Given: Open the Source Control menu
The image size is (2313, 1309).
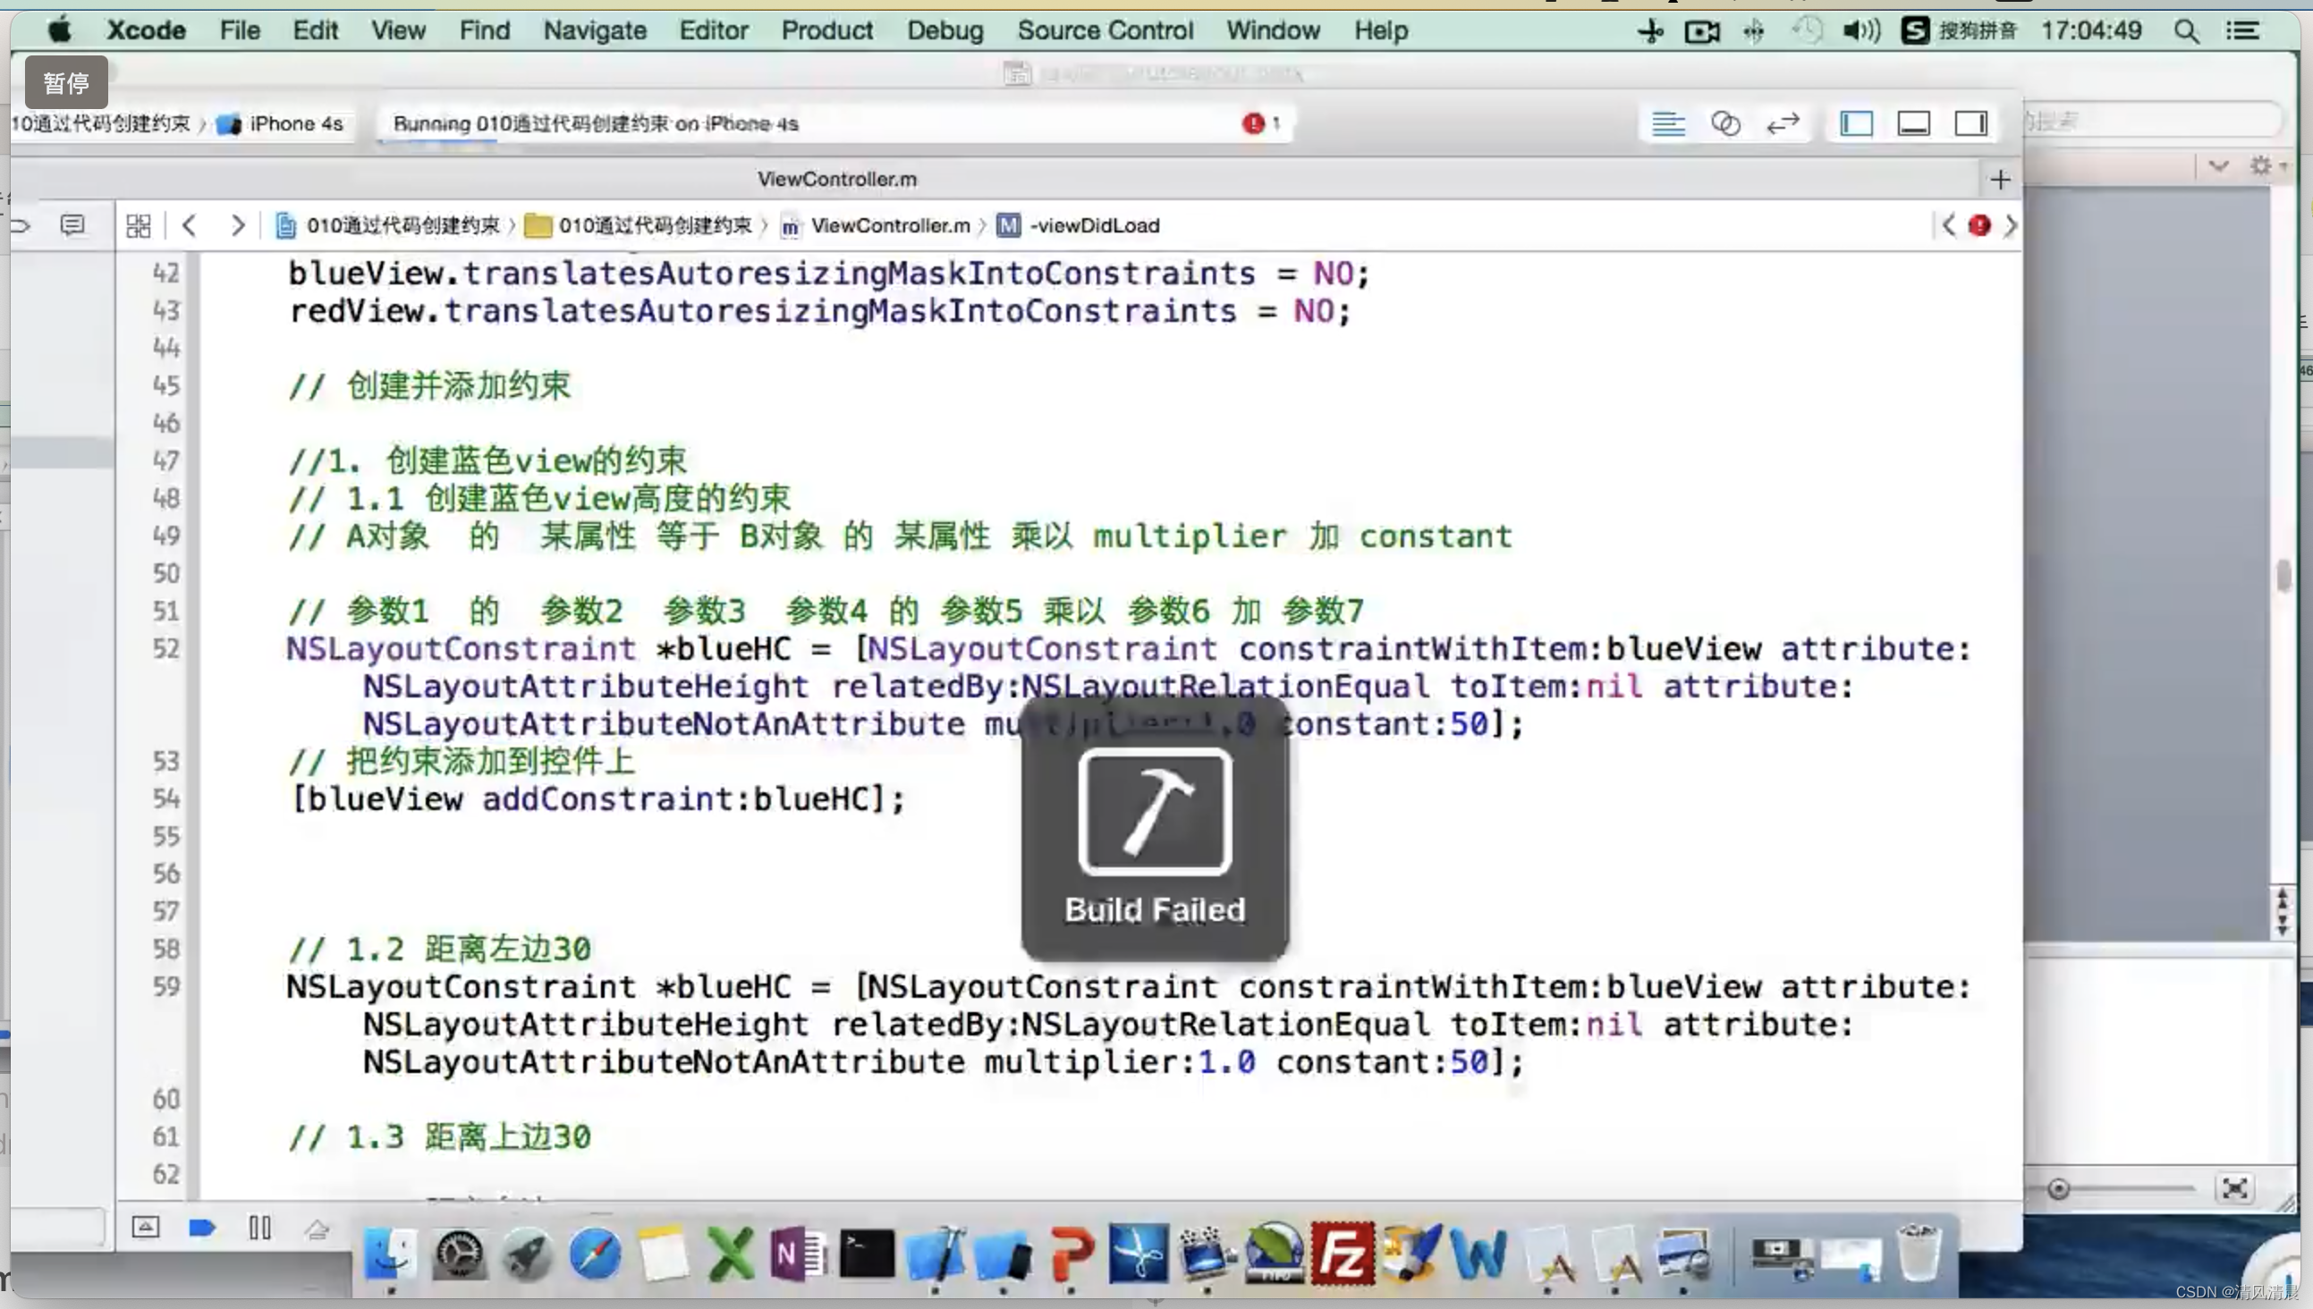Looking at the screenshot, I should point(1105,30).
